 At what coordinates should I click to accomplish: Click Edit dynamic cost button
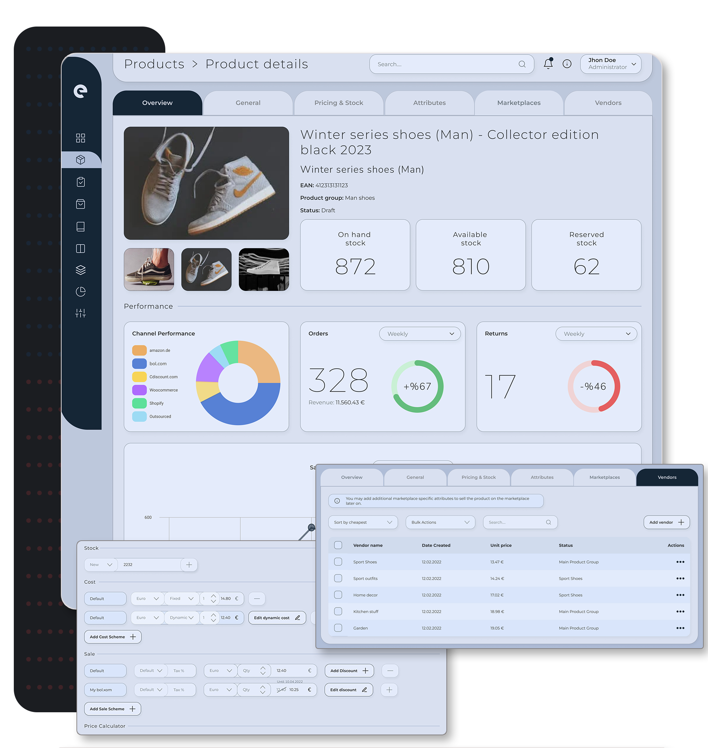(277, 618)
